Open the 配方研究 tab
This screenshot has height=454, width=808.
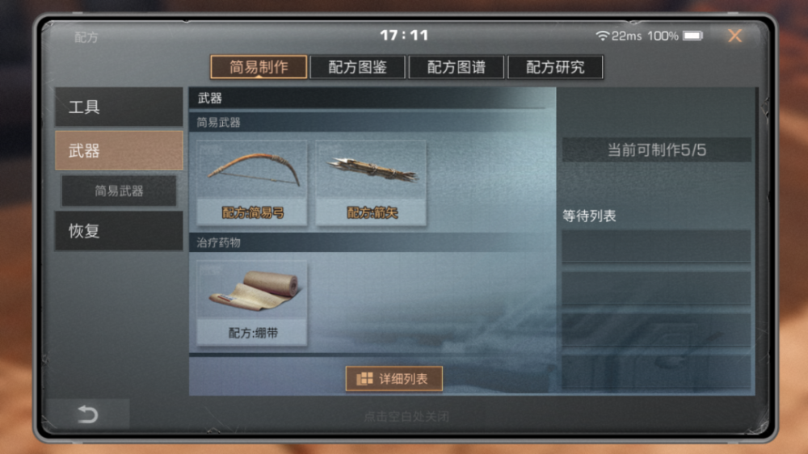[556, 67]
